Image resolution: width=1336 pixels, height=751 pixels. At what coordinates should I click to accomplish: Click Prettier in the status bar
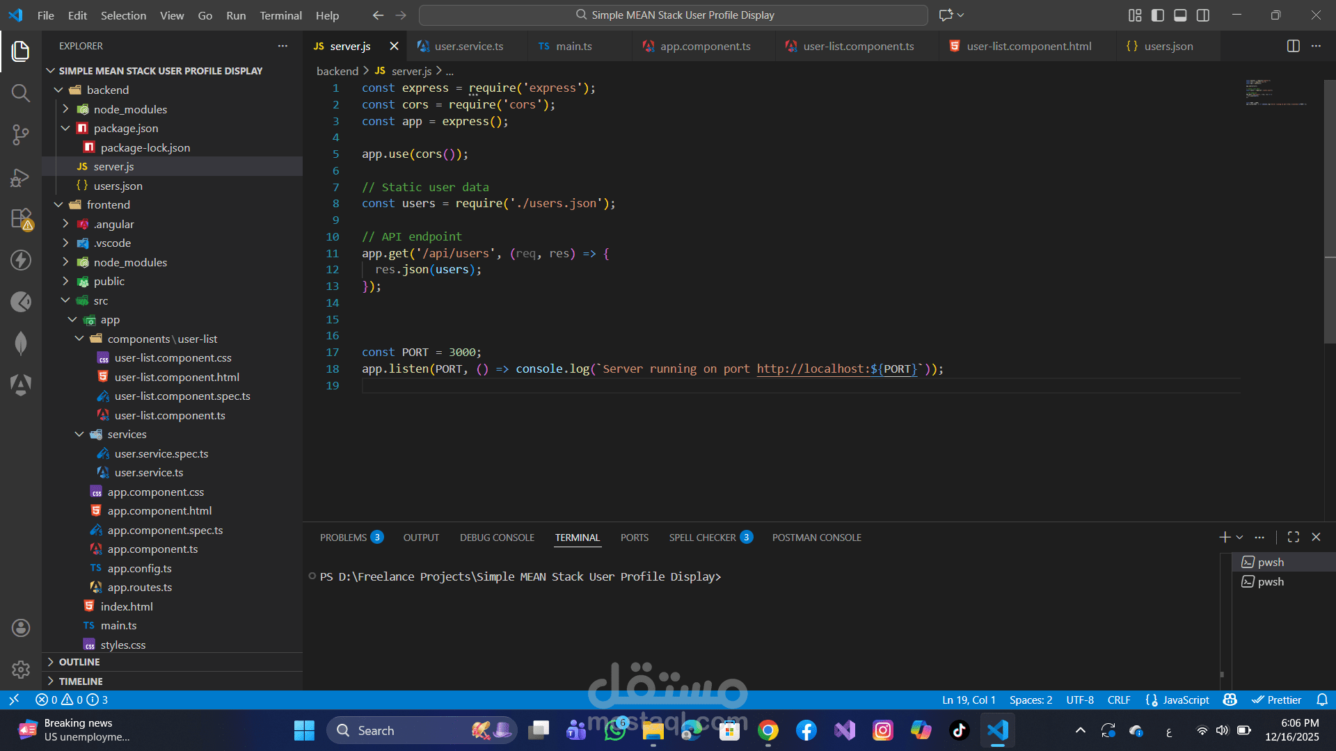point(1277,700)
